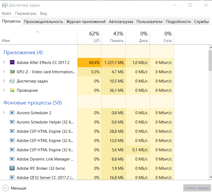This screenshot has height=193, width=212.
Task: Click the Фоновые процессы (50) group header
Action: point(33,103)
